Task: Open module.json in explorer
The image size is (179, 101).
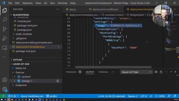Action: point(24,21)
